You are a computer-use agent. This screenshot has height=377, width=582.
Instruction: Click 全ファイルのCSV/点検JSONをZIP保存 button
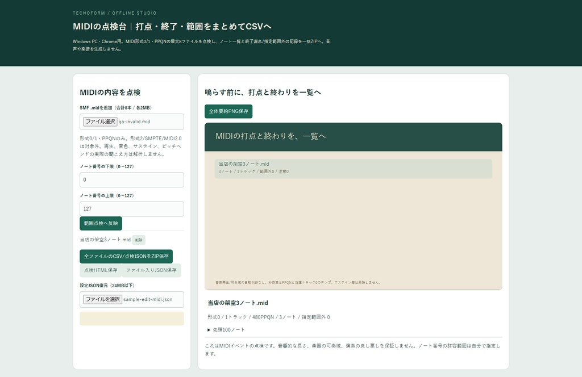click(x=126, y=256)
